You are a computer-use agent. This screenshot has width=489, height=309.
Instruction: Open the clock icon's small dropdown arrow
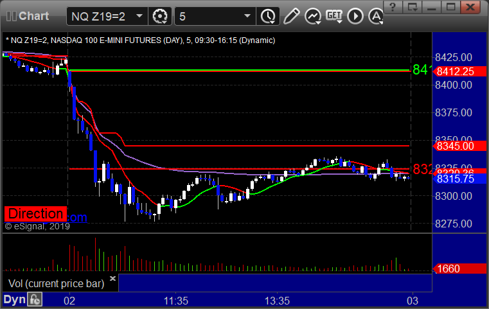pyautogui.click(x=272, y=22)
